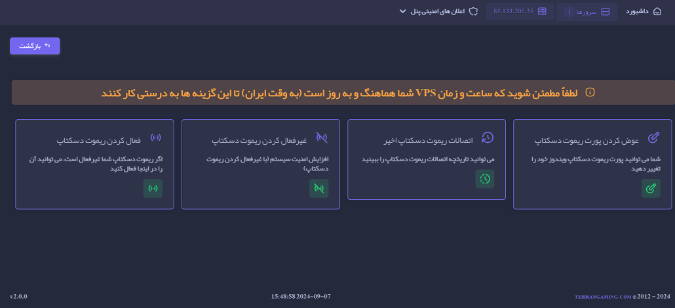Click the green enable remote desktop button
This screenshot has height=308, width=675.
(x=153, y=189)
